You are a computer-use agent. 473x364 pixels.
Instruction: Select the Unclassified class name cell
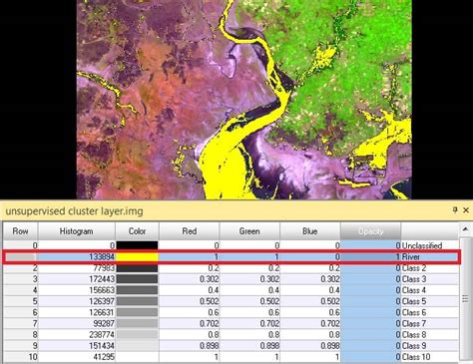[430, 245]
